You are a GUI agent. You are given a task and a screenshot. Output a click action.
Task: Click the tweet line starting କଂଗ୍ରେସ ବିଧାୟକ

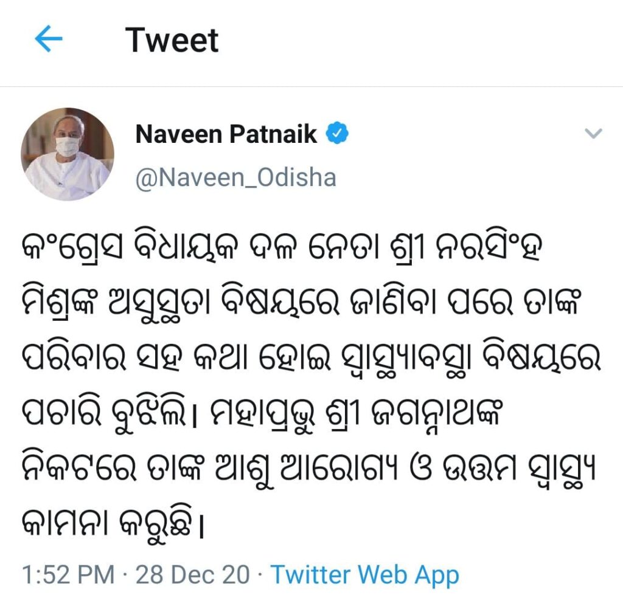click(281, 248)
